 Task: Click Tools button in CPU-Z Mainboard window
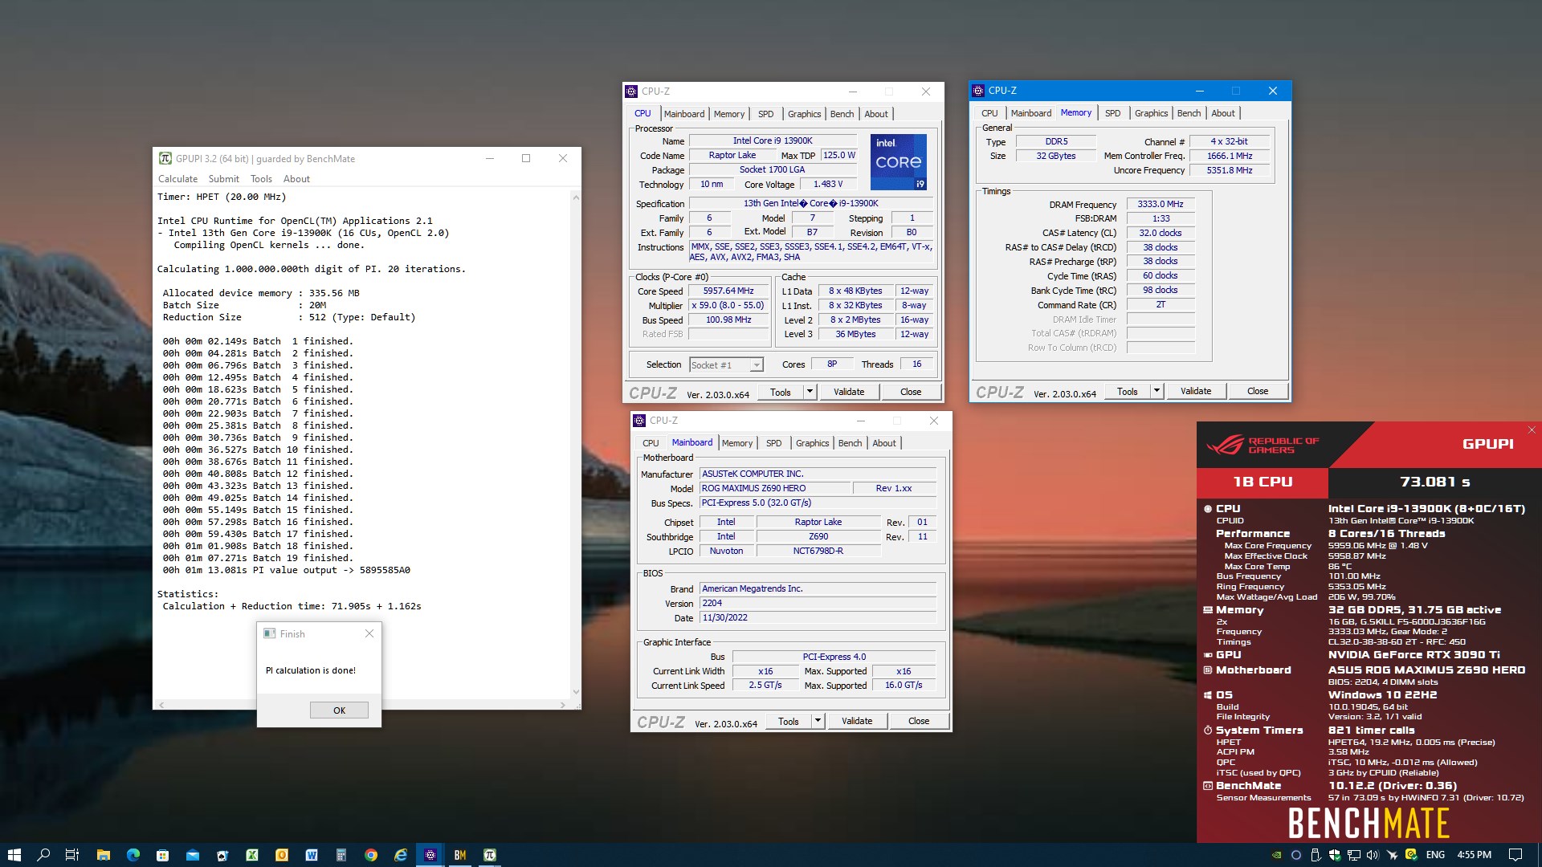(x=788, y=721)
